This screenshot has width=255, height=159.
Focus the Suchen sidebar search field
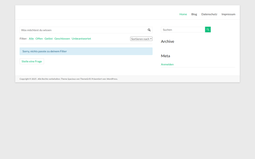(183, 30)
